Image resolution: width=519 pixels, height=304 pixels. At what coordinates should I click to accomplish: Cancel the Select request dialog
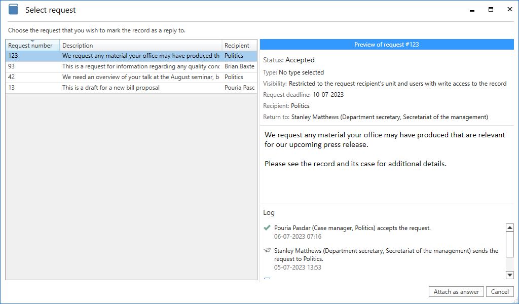pyautogui.click(x=499, y=292)
